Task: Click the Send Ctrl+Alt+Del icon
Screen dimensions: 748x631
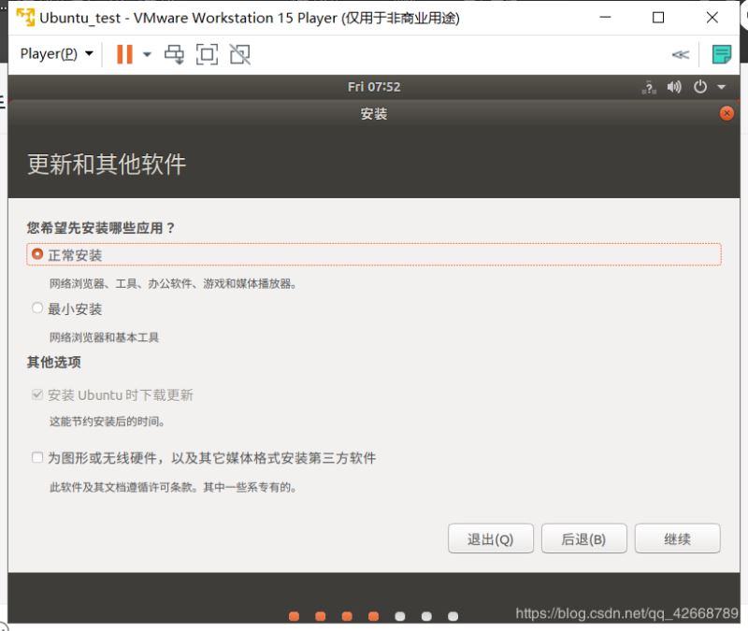Action: tap(174, 54)
